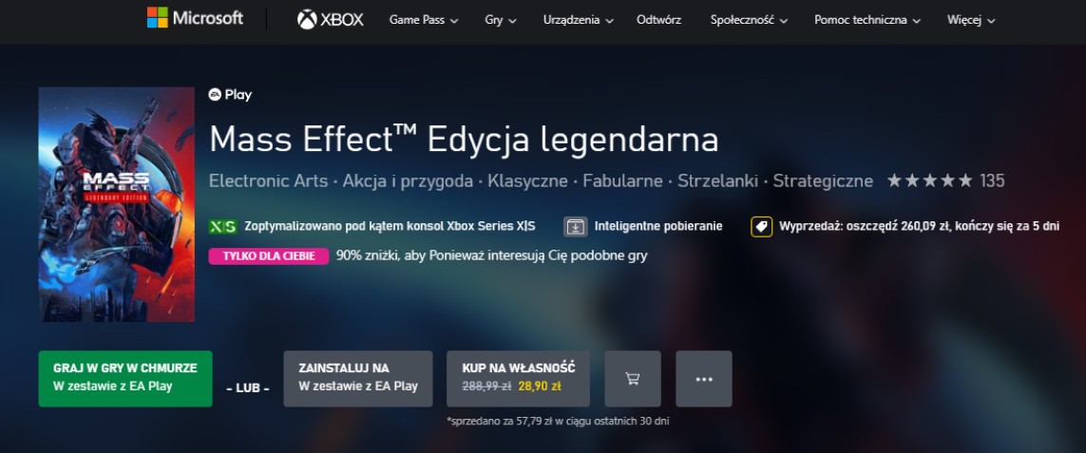
Task: Click the Inteligentne pobieranie download icon
Action: 576,226
